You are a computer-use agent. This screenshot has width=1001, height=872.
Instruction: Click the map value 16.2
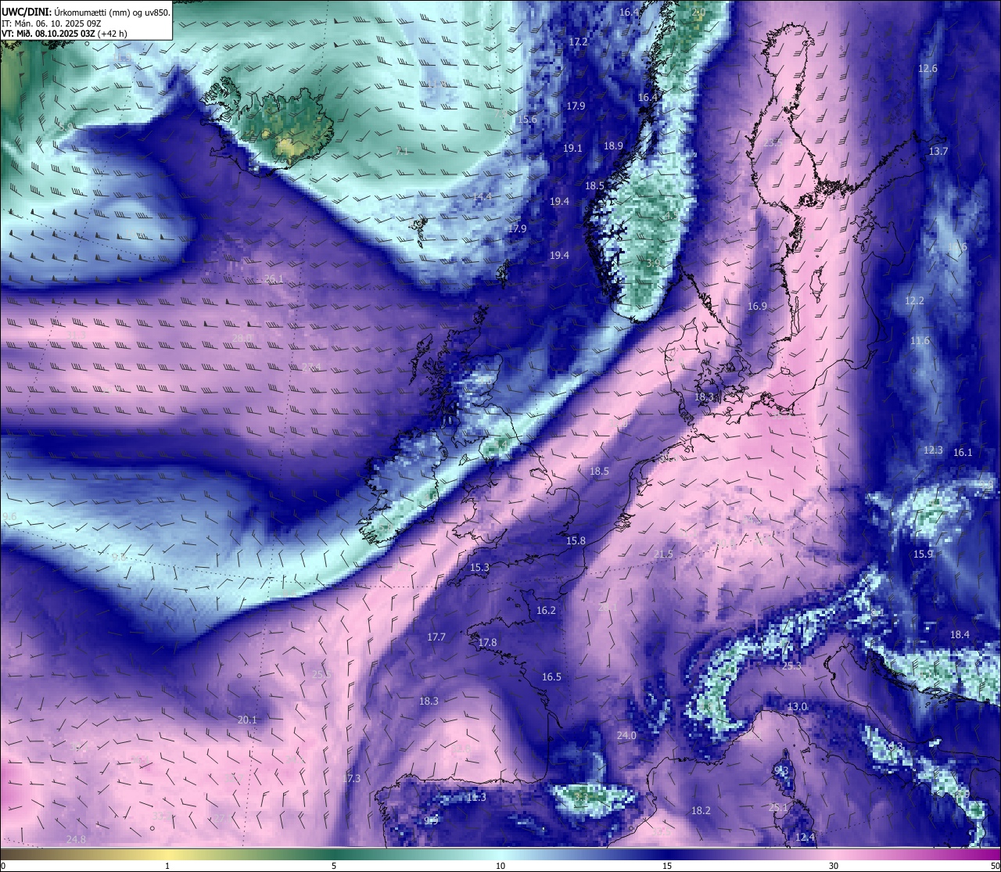coord(546,610)
